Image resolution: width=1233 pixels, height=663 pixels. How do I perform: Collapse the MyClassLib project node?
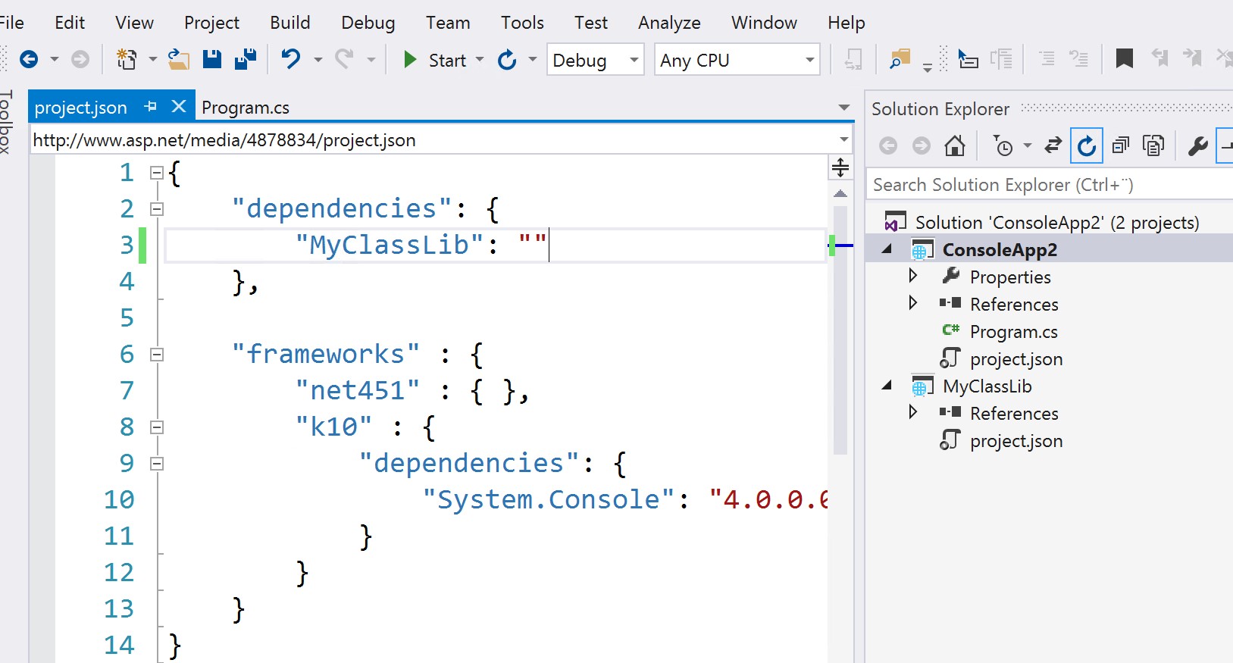pos(887,386)
